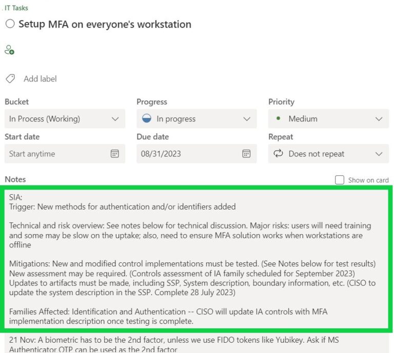The width and height of the screenshot is (394, 353).
Task: Open the Priority dropdown set to Medium
Action: pyautogui.click(x=328, y=119)
